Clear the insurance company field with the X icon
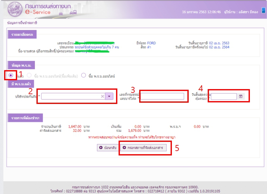Viewport: 267px width, 194px height. pyautogui.click(x=102, y=96)
